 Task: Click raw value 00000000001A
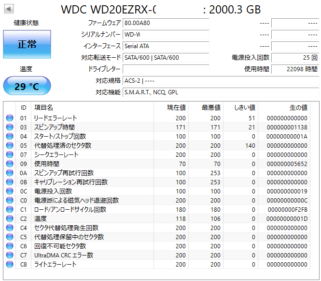[287, 137]
